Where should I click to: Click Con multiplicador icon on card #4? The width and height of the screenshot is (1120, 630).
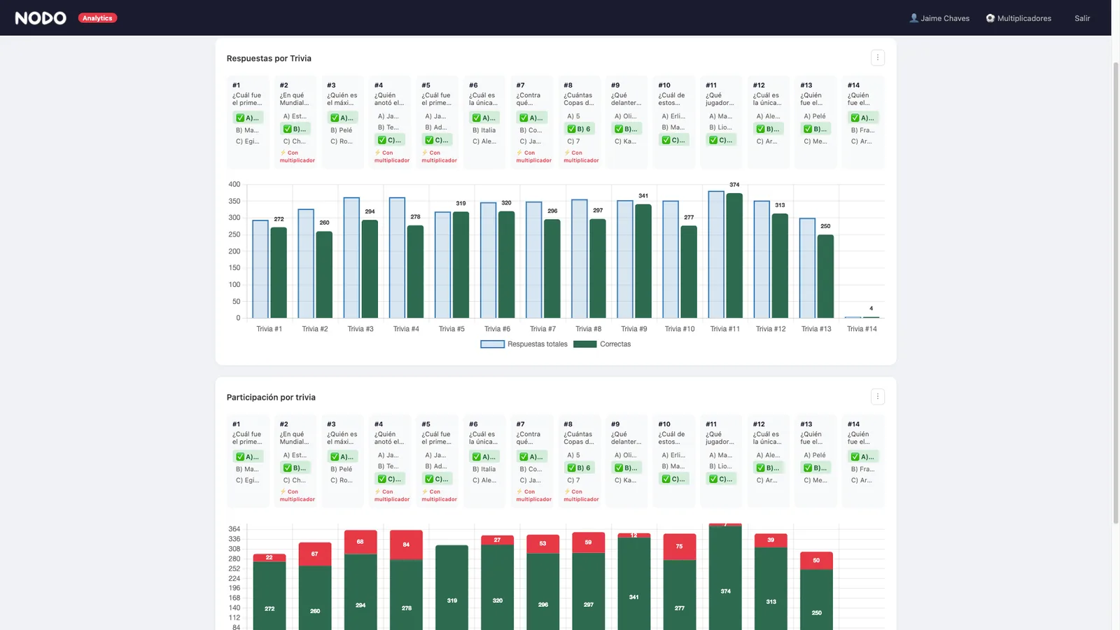click(377, 153)
